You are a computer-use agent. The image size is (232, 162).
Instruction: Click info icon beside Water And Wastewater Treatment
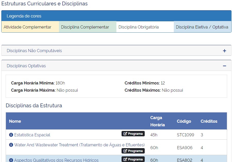tap(11, 145)
